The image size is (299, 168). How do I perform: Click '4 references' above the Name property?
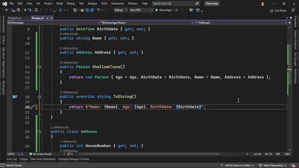(x=69, y=34)
